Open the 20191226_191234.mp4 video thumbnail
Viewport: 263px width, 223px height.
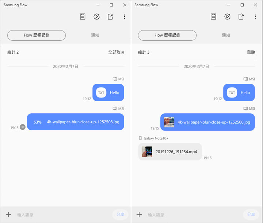point(147,152)
